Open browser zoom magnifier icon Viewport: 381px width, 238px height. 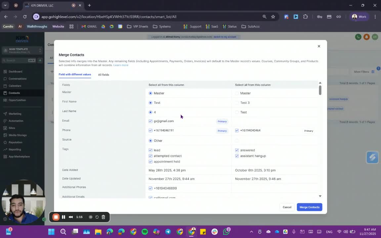pos(264,17)
